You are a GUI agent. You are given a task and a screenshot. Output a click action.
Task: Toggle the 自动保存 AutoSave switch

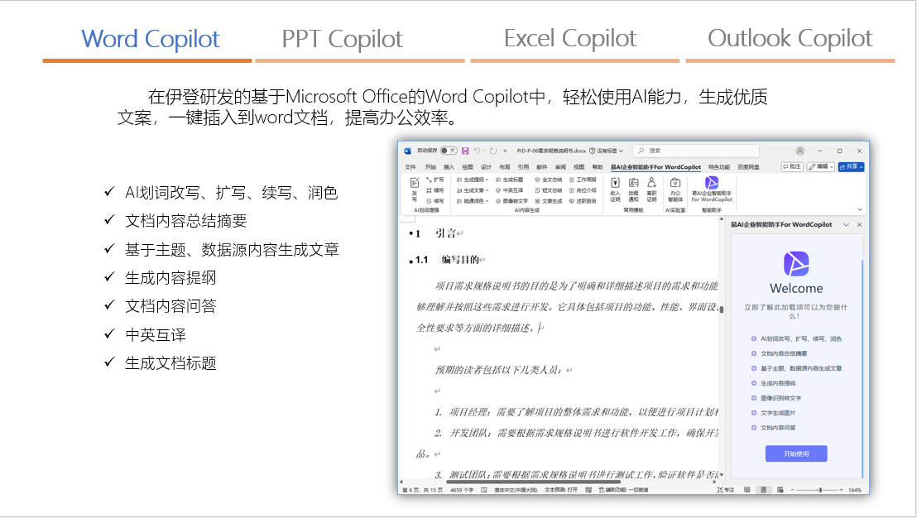pyautogui.click(x=449, y=151)
